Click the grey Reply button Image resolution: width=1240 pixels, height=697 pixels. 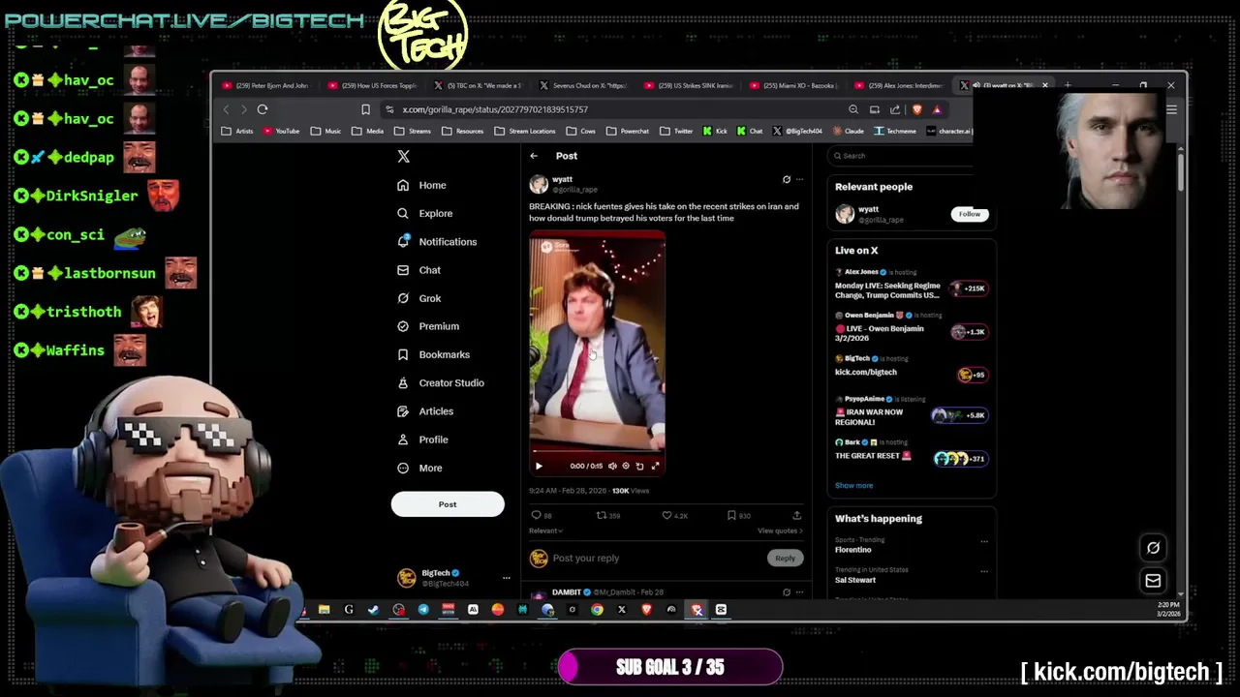(x=785, y=559)
